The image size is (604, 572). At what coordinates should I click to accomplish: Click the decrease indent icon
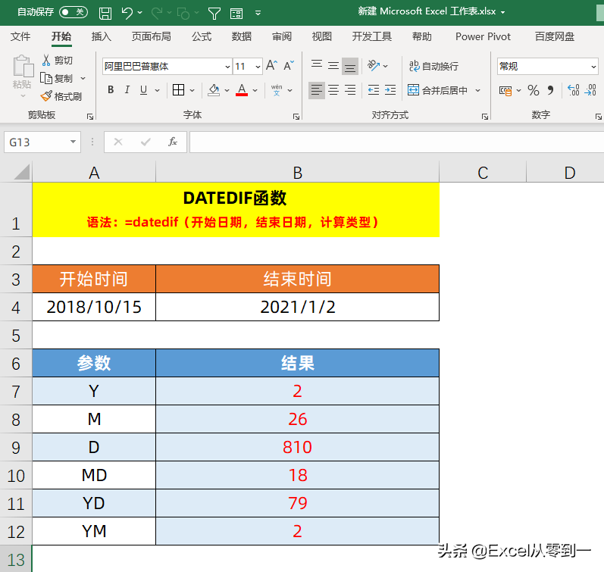[374, 90]
